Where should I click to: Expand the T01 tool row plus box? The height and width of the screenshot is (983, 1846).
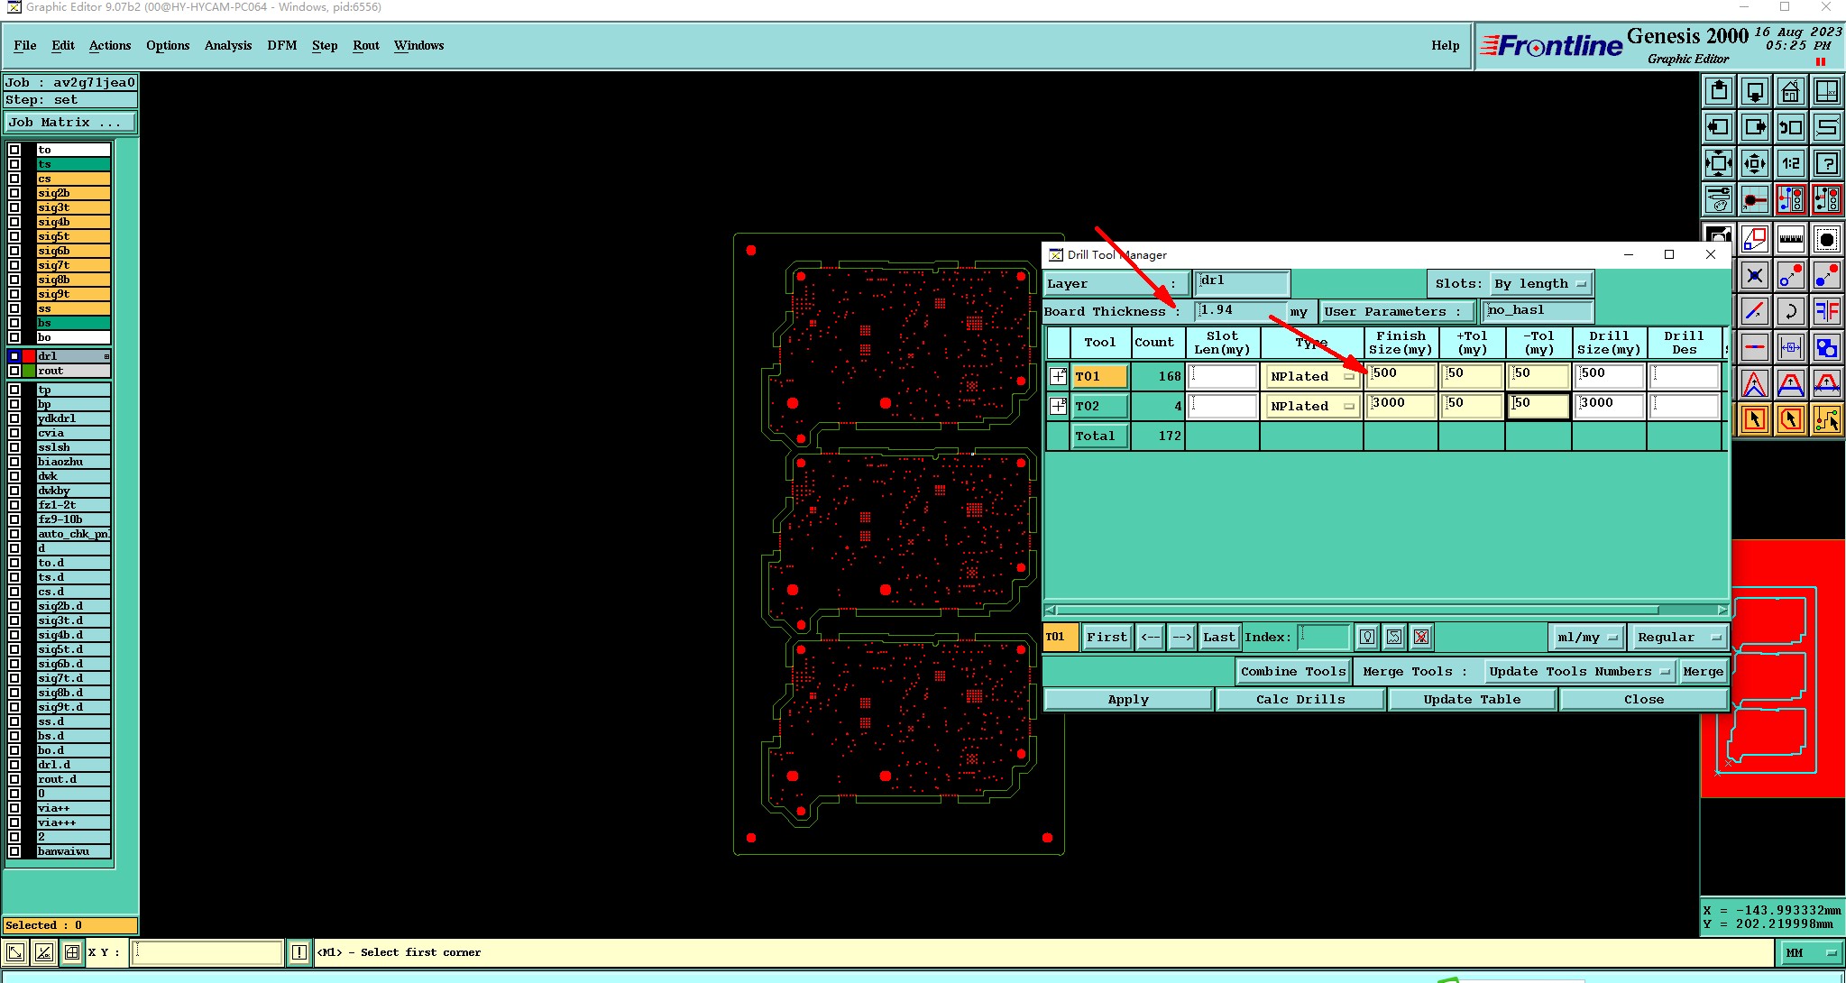coord(1058,376)
